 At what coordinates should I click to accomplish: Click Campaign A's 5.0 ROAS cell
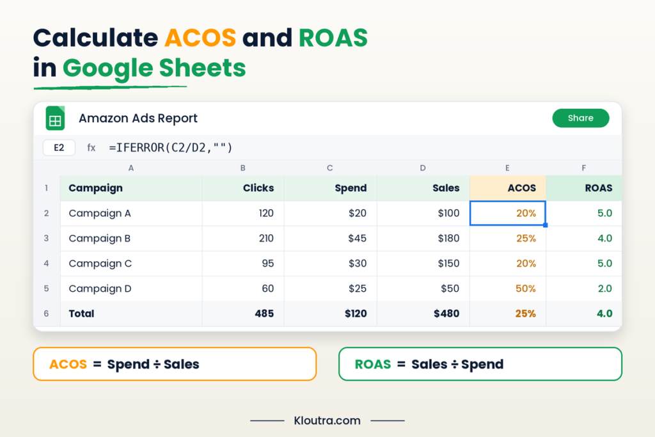pos(583,213)
